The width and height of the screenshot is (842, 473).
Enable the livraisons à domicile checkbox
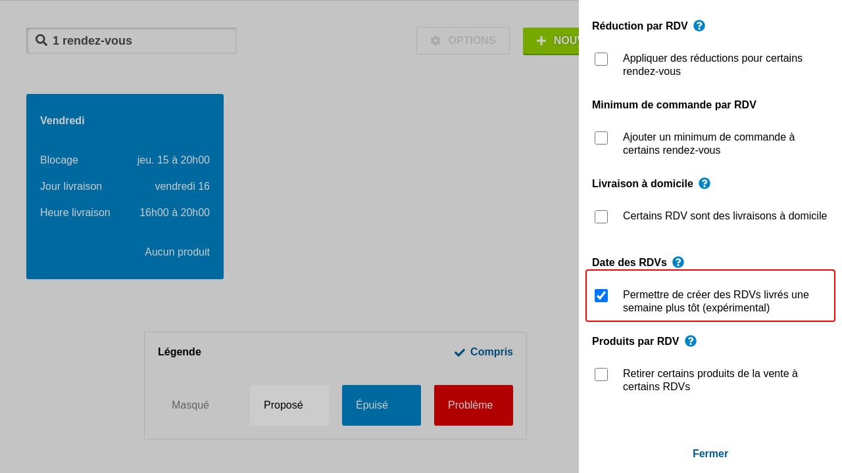[601, 217]
